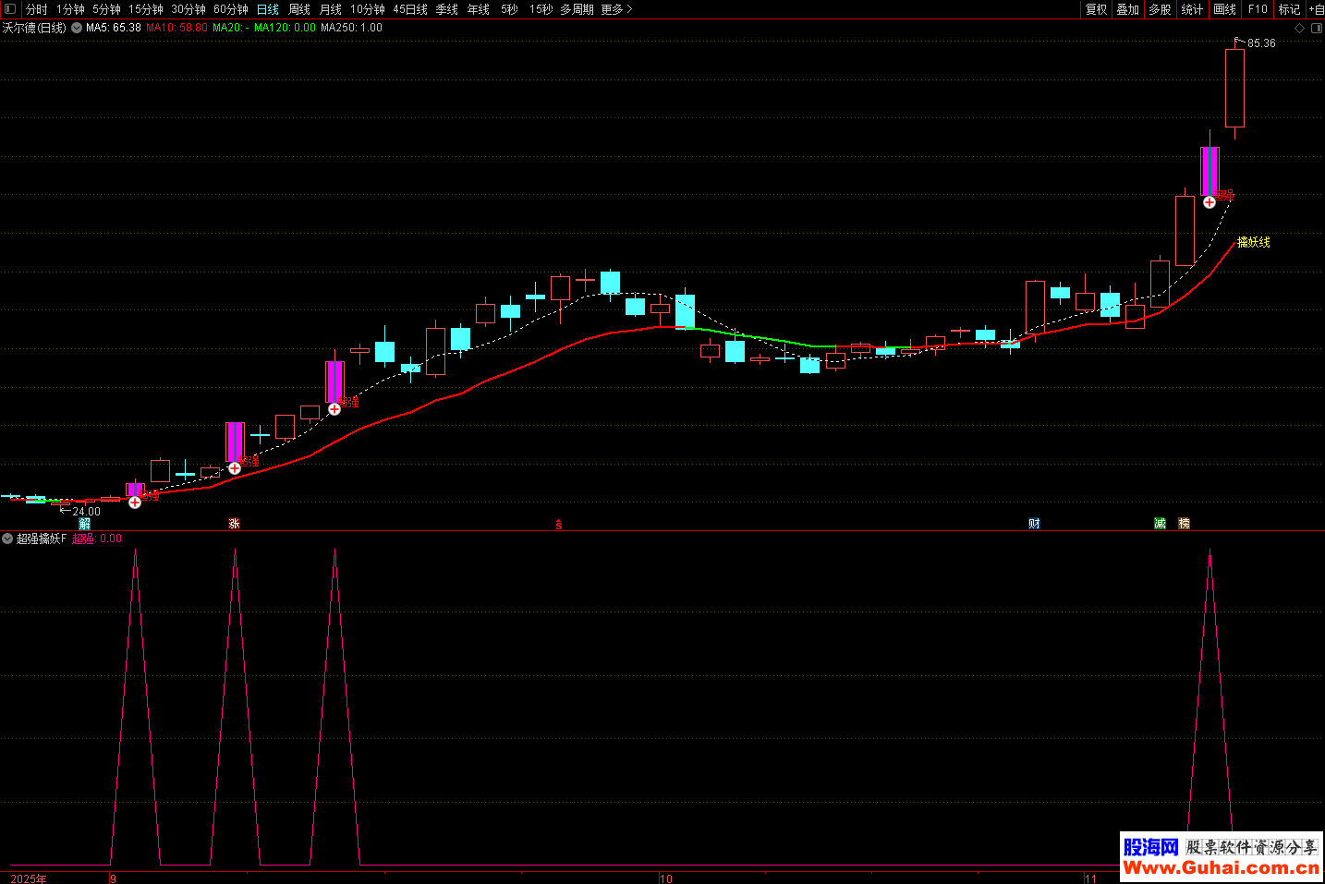Image resolution: width=1325 pixels, height=884 pixels.
Task: Open the F10 company info button
Action: click(1258, 9)
